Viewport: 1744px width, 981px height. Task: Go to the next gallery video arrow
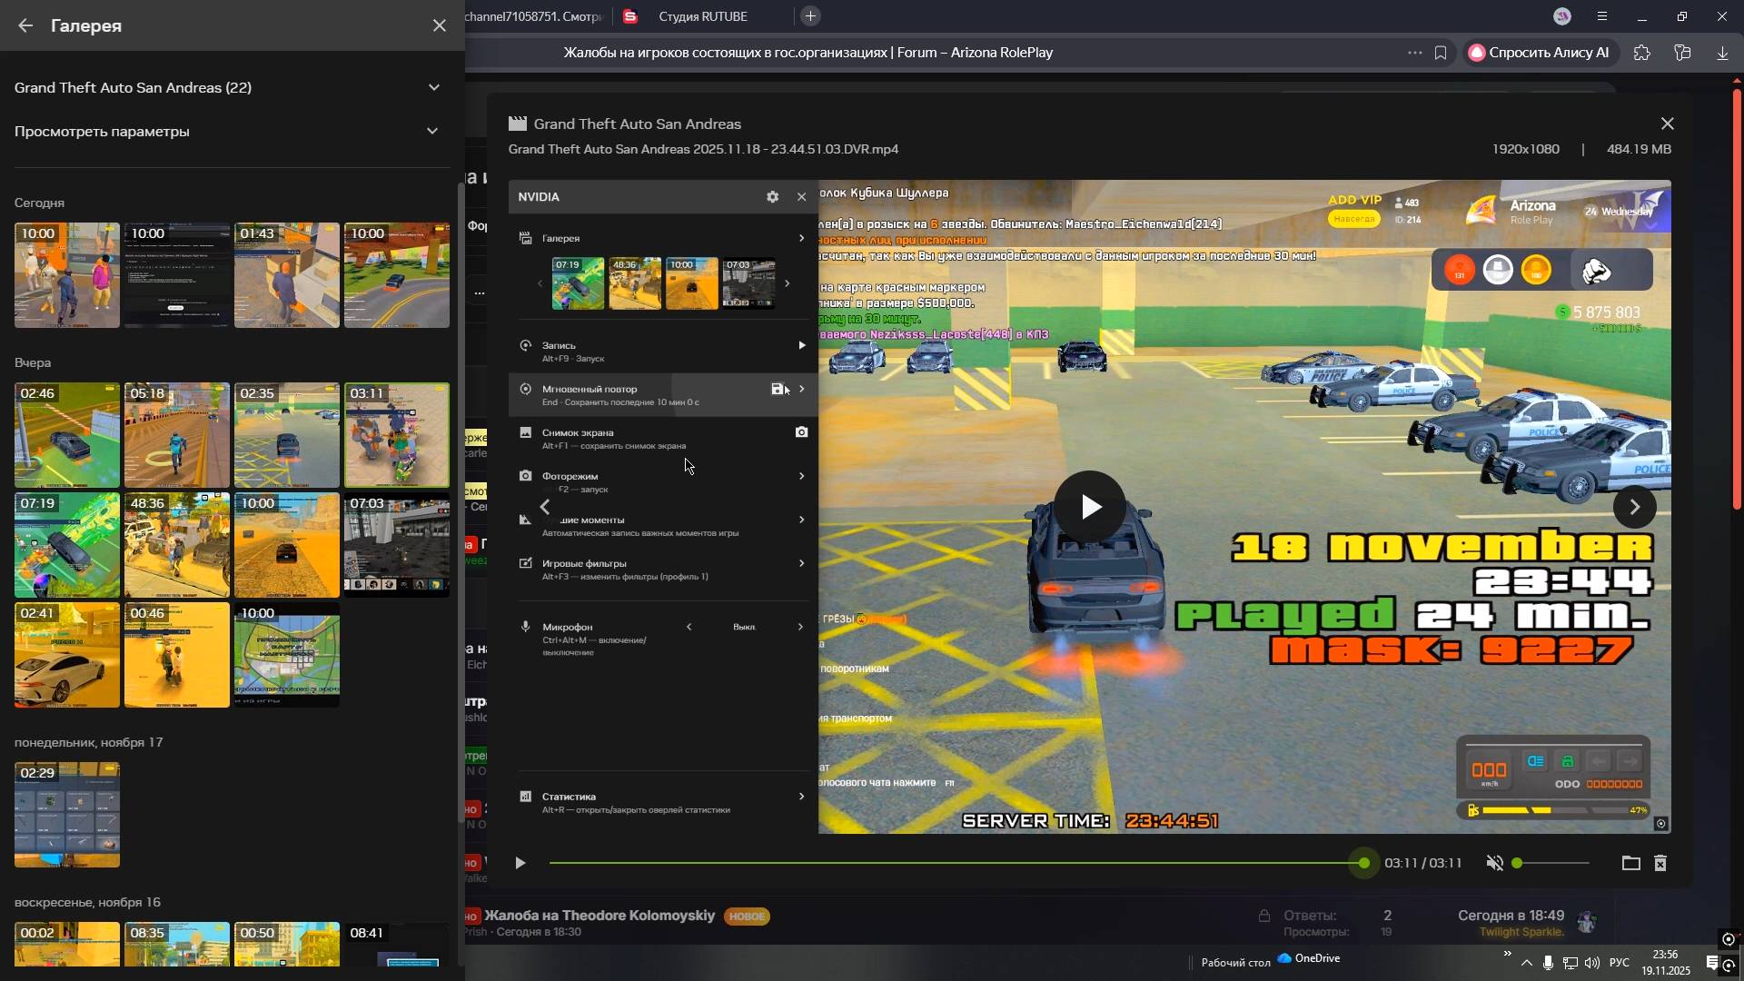1634,507
